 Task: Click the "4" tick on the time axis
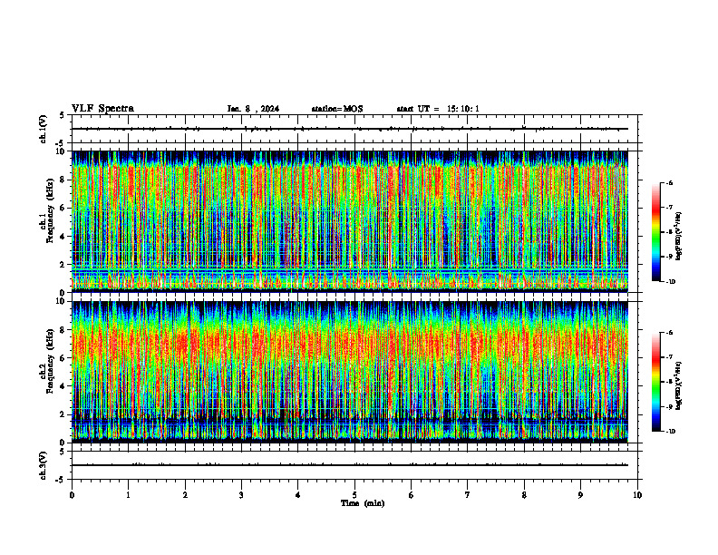point(298,495)
